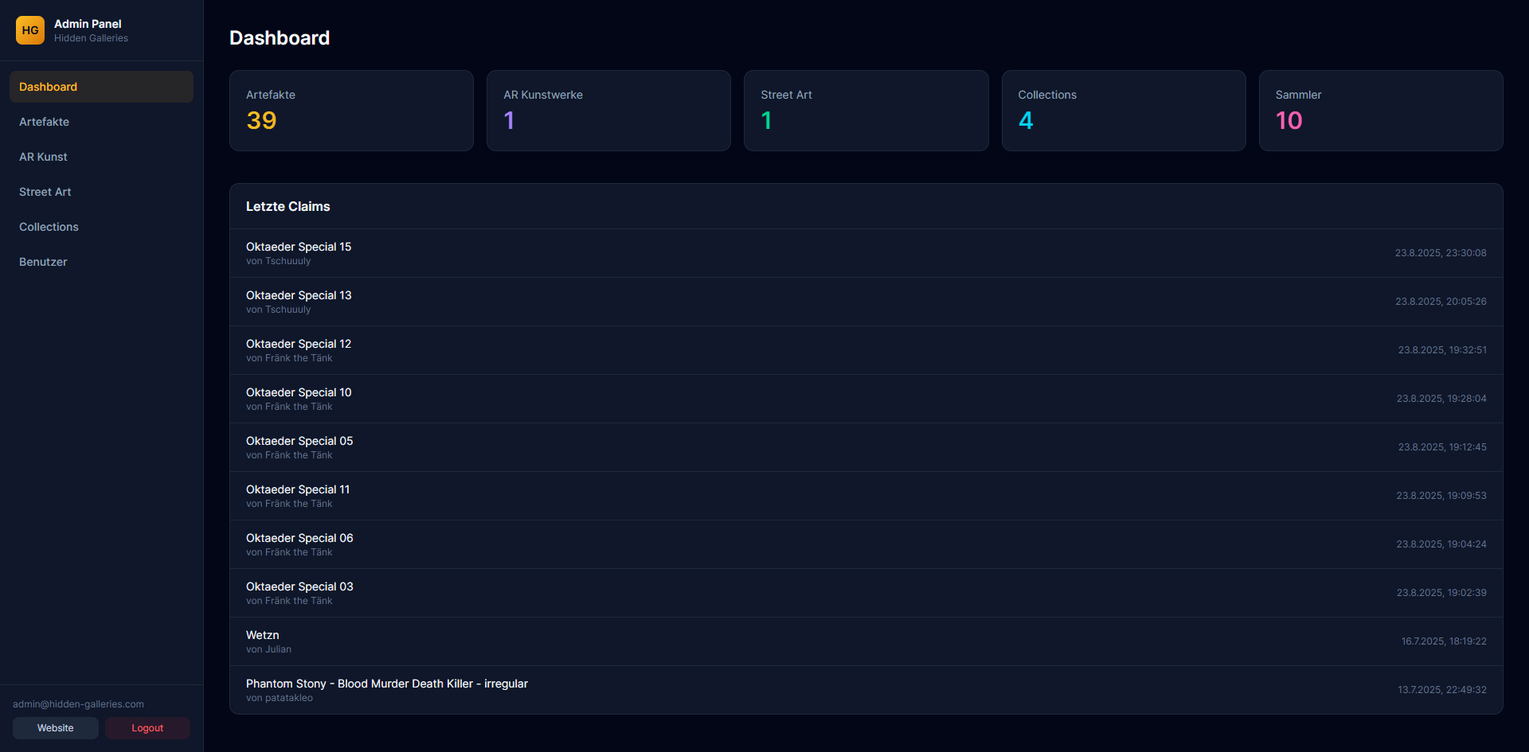Click the HG logo icon

[30, 30]
